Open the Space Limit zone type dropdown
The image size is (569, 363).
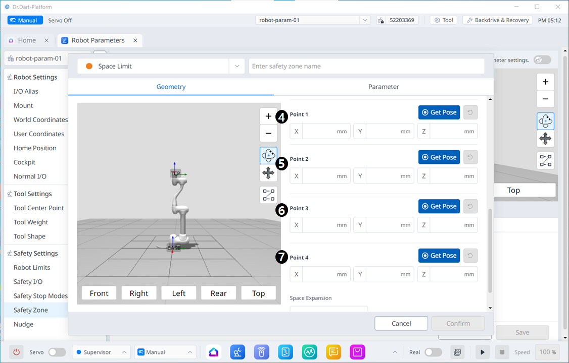tap(237, 66)
